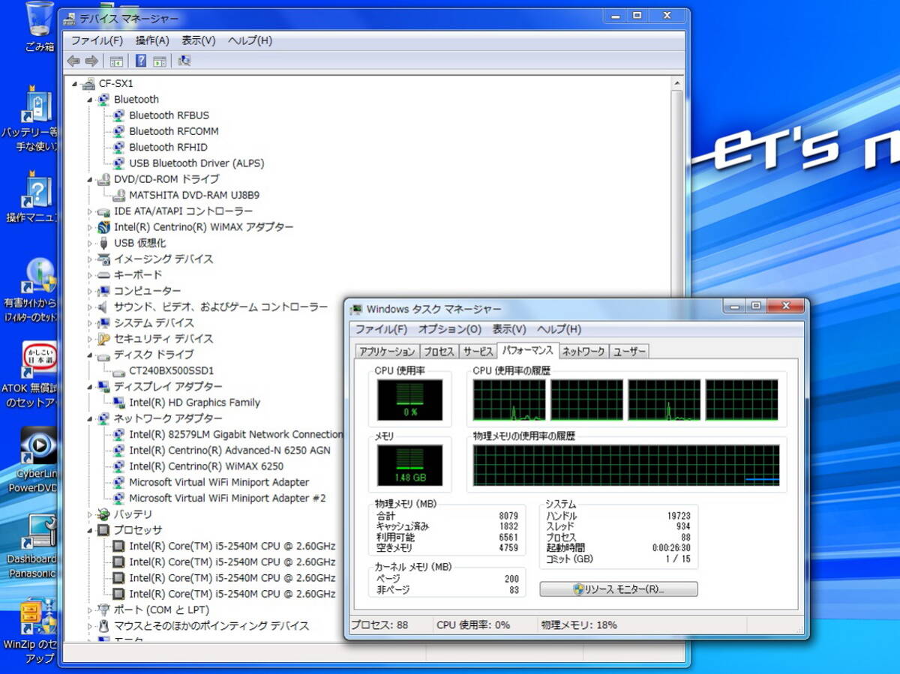Image resolution: width=900 pixels, height=674 pixels.
Task: Switch to the プロセス tab
Action: 439,352
